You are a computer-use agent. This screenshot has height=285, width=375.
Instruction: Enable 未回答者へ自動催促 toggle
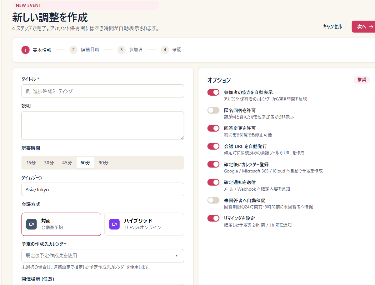click(213, 200)
